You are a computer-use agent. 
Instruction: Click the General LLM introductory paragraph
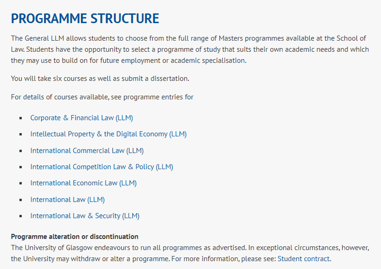(x=190, y=49)
